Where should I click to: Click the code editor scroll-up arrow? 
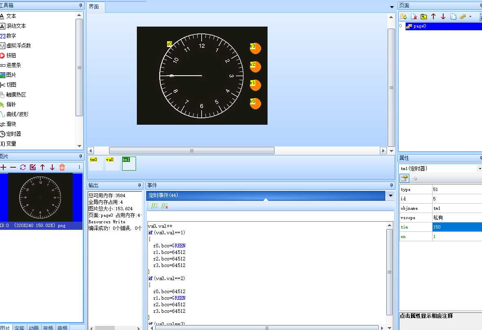click(x=389, y=225)
